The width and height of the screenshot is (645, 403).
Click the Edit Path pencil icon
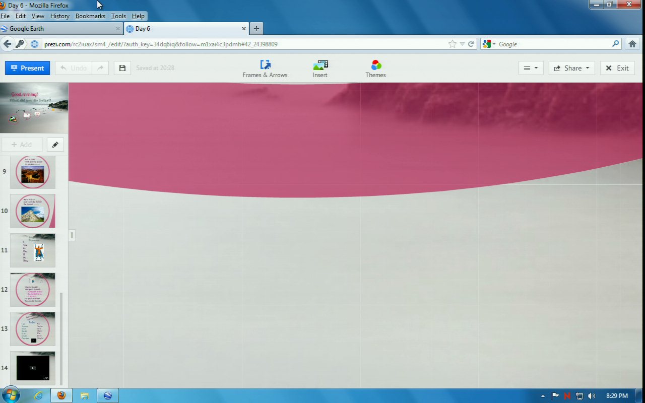[x=55, y=145]
